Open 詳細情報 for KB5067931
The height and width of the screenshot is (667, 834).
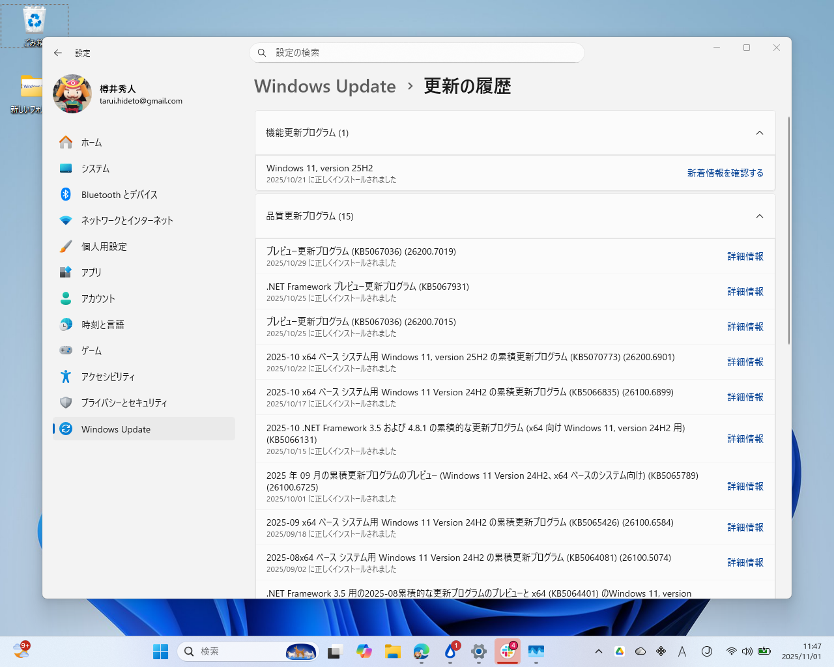tap(745, 291)
